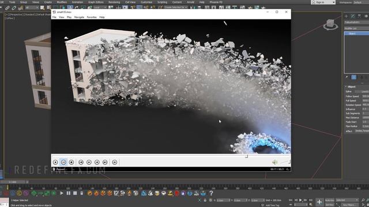Click the question mark help icon in Phoenix toolbar
Image resolution: width=369 pixels, height=207 pixels.
[211, 193]
